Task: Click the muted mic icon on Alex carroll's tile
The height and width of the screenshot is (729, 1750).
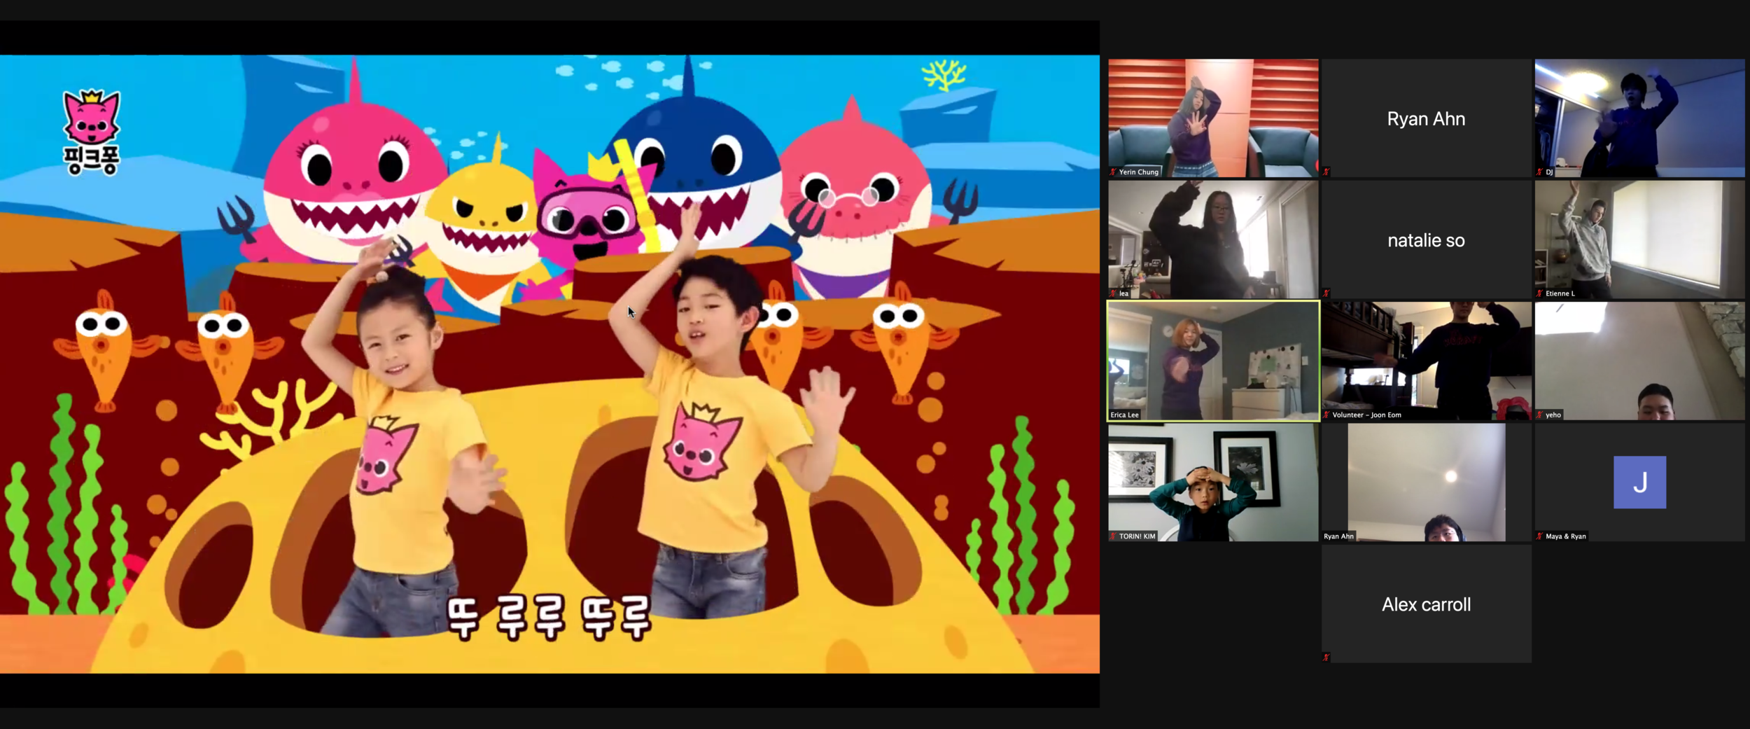Action: coord(1326,657)
